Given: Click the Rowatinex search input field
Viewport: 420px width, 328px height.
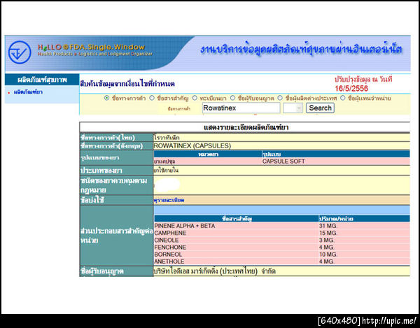Looking at the screenshot, I should click(x=241, y=108).
